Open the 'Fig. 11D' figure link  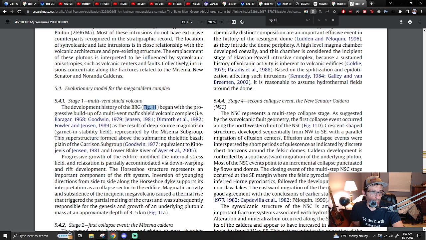click(x=312, y=126)
